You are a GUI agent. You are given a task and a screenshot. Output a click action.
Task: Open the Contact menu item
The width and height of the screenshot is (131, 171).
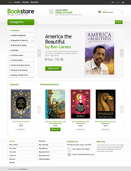point(17,2)
